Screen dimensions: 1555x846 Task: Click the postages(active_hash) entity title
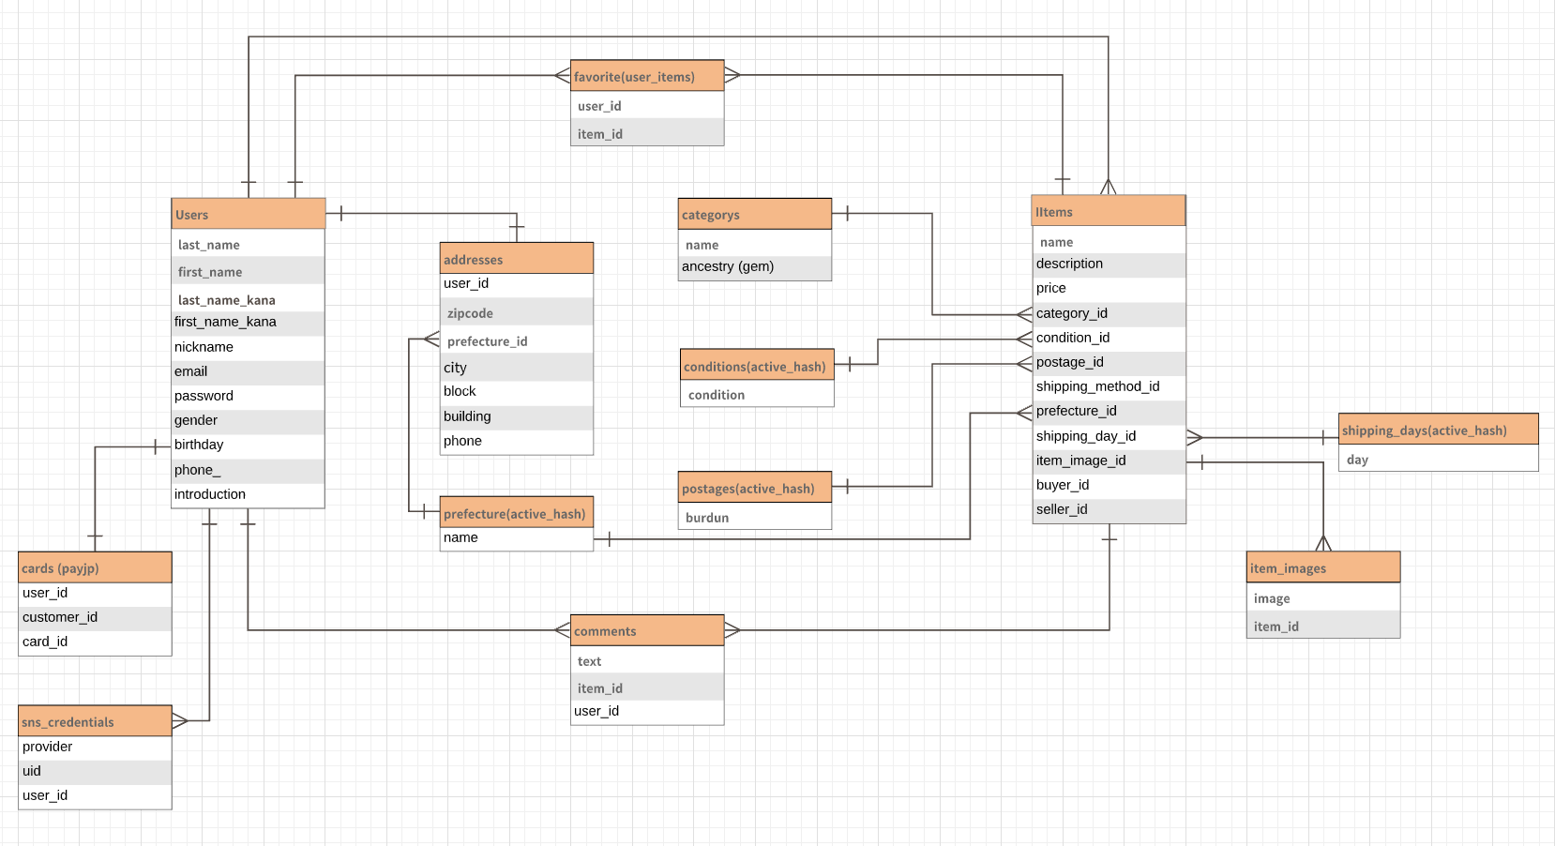tap(754, 488)
